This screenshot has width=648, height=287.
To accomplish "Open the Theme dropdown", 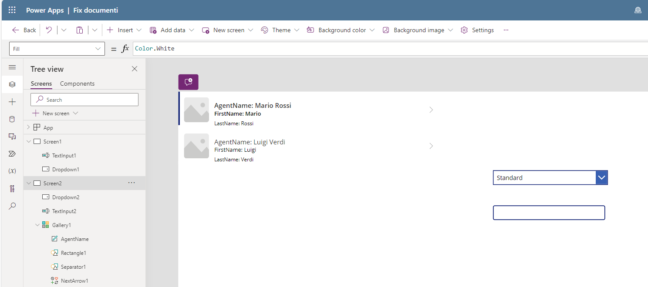I will point(280,30).
